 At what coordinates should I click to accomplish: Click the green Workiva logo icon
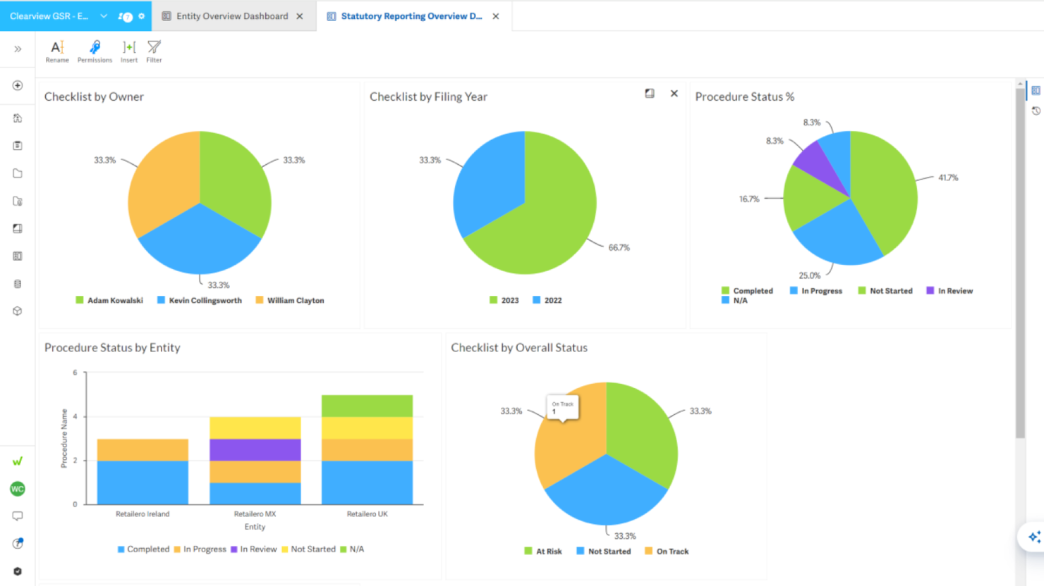(18, 461)
